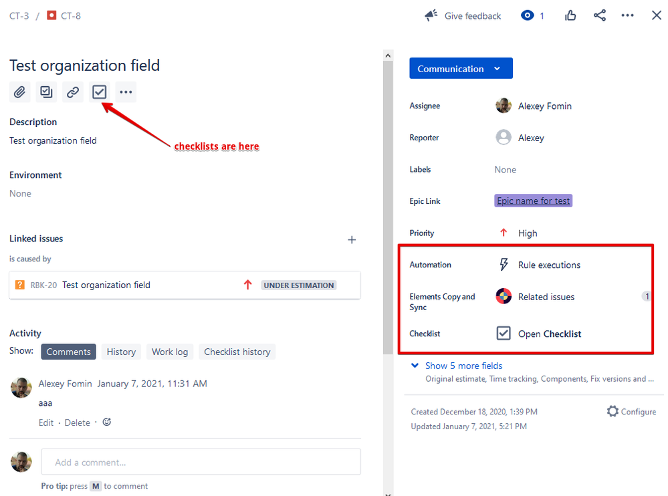Open the link issue chain icon
Image resolution: width=668 pixels, height=496 pixels.
click(x=72, y=92)
